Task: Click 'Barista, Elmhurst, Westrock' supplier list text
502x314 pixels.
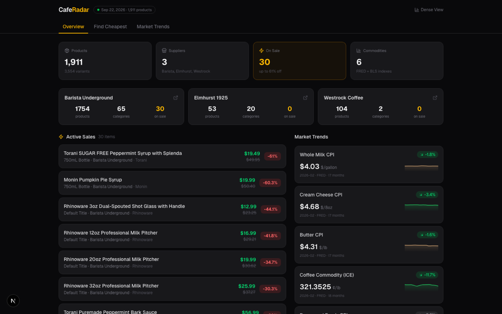Action: (186, 71)
